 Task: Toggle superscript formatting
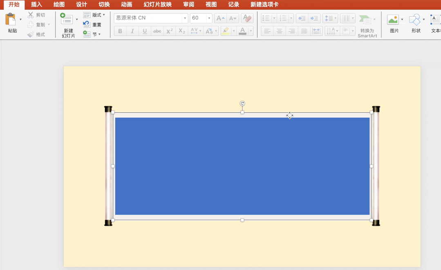tap(169, 31)
